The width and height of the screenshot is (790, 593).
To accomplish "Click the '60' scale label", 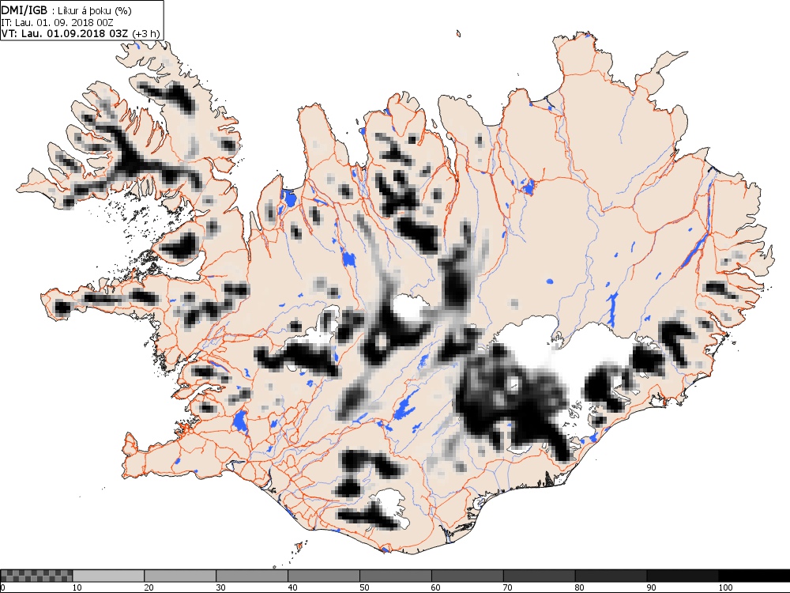I will (x=436, y=587).
